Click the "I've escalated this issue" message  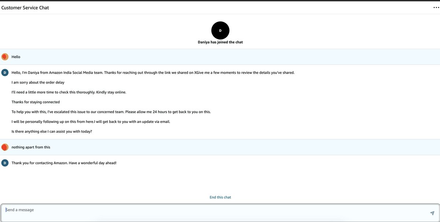click(111, 112)
